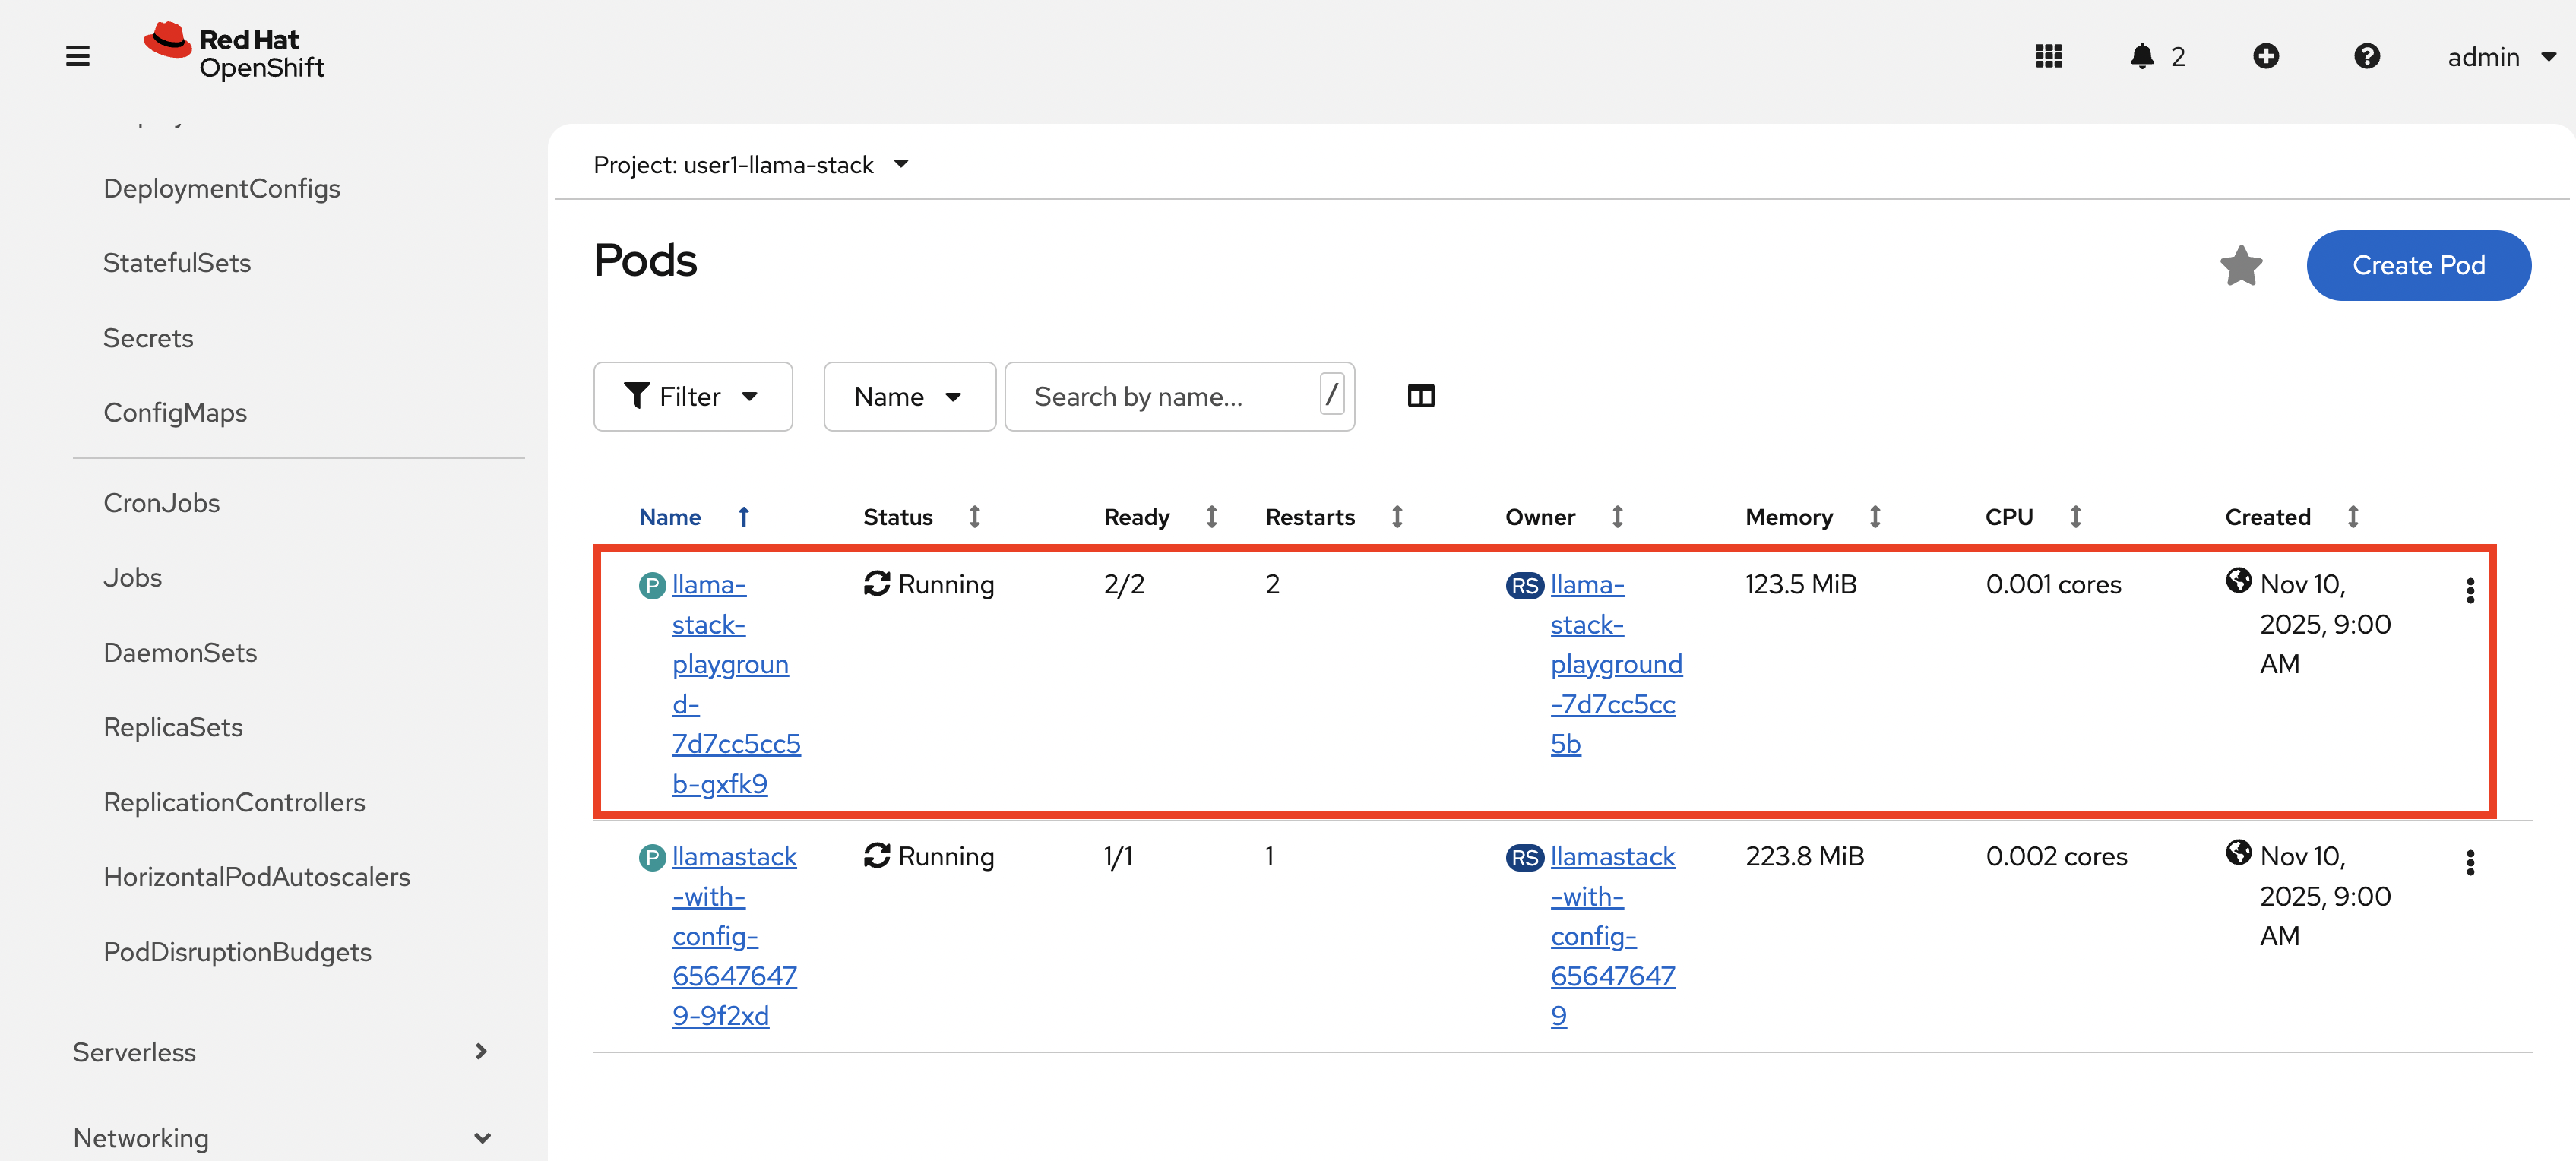The height and width of the screenshot is (1161, 2576).
Task: Sort table by Memory column
Action: [1788, 517]
